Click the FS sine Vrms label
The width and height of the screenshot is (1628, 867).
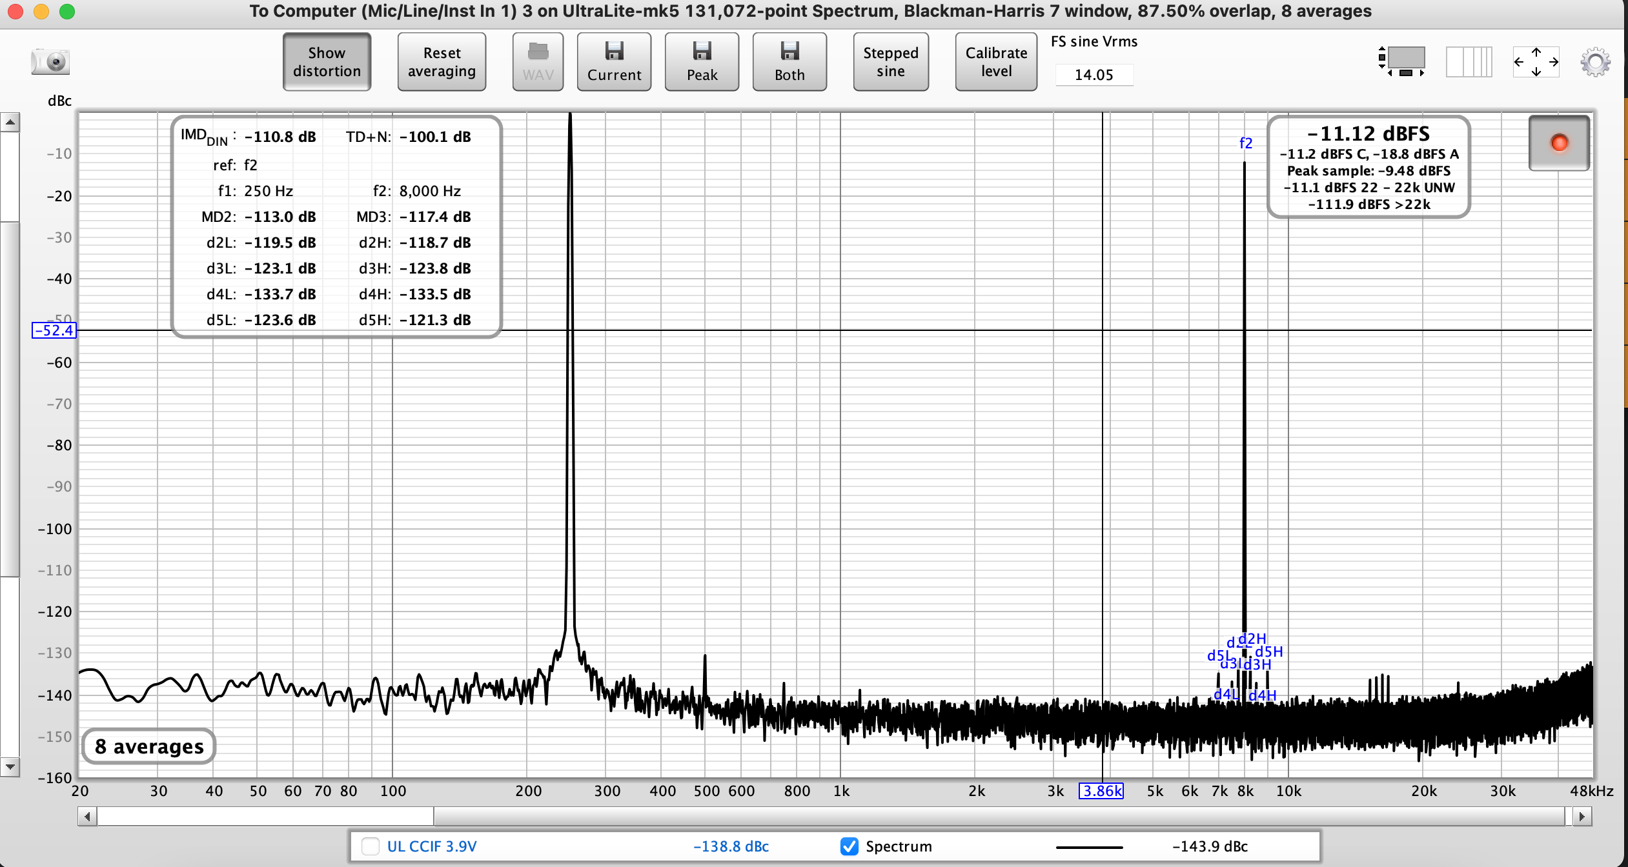coord(1094,41)
